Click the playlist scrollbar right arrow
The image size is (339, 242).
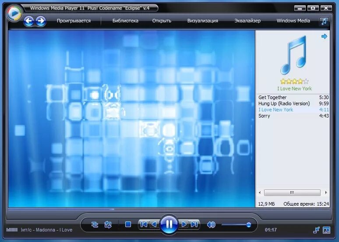coord(326,192)
